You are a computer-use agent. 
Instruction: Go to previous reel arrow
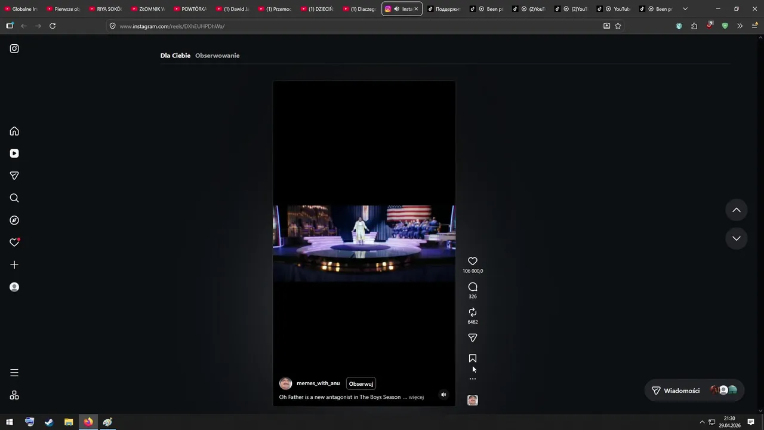pos(737,210)
